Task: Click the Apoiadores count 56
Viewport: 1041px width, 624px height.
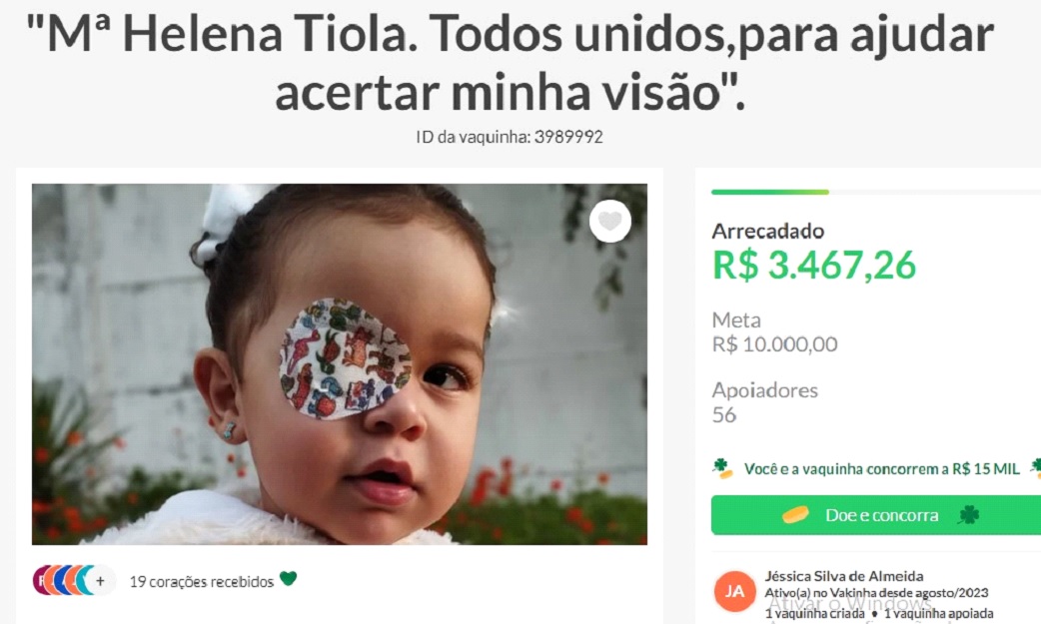Action: pyautogui.click(x=723, y=415)
